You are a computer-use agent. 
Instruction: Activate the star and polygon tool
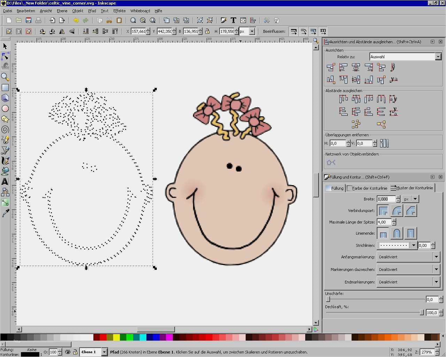coord(5,119)
